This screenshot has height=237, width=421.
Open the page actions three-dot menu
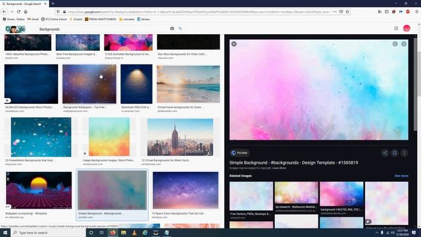tap(335, 12)
